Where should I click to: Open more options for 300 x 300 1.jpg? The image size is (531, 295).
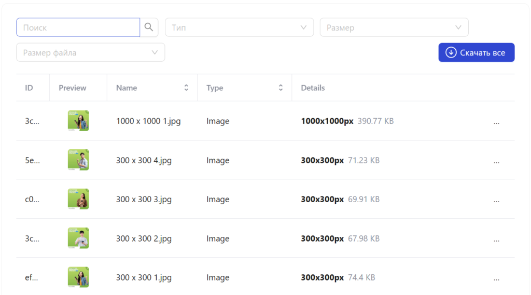point(496,279)
